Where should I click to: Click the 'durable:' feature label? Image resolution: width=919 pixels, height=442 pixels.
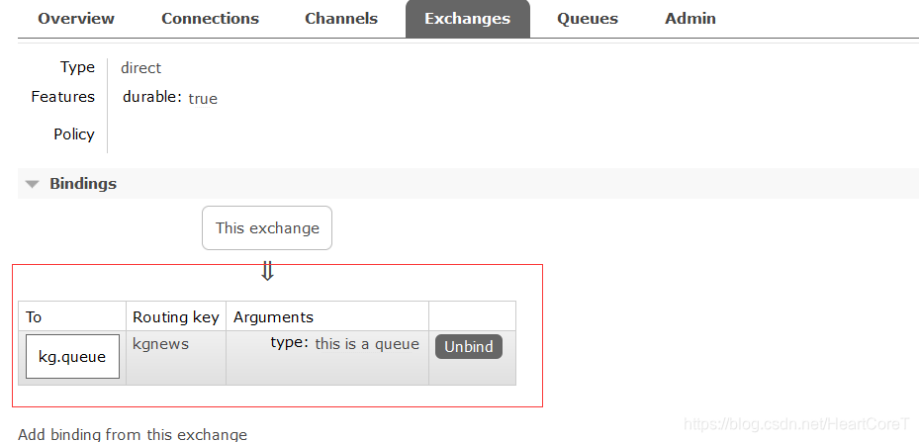tap(152, 97)
